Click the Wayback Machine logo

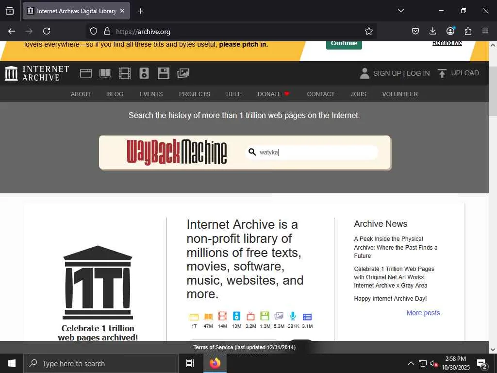tap(177, 152)
